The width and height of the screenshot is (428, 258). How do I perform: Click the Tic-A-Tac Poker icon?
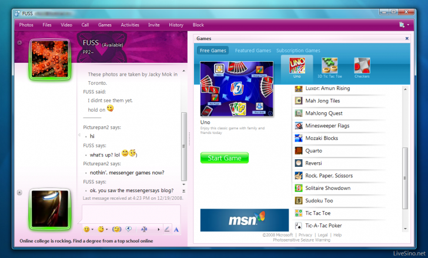pos(299,226)
